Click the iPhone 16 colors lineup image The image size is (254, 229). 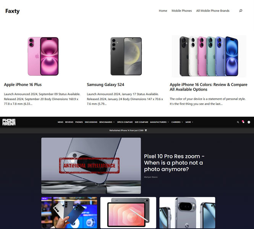click(209, 56)
